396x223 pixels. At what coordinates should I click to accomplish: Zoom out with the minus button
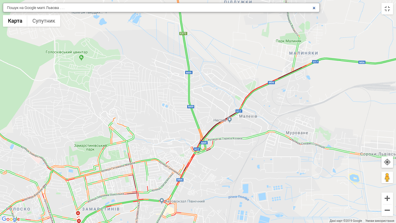[387, 210]
